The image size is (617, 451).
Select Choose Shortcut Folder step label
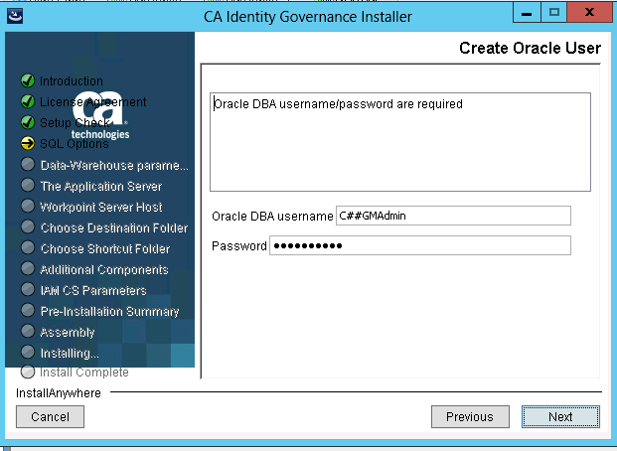[105, 248]
